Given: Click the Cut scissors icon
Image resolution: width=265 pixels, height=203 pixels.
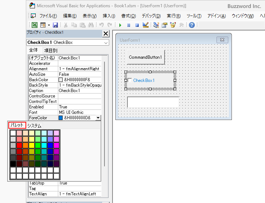Looking at the screenshot, I should point(66,25).
